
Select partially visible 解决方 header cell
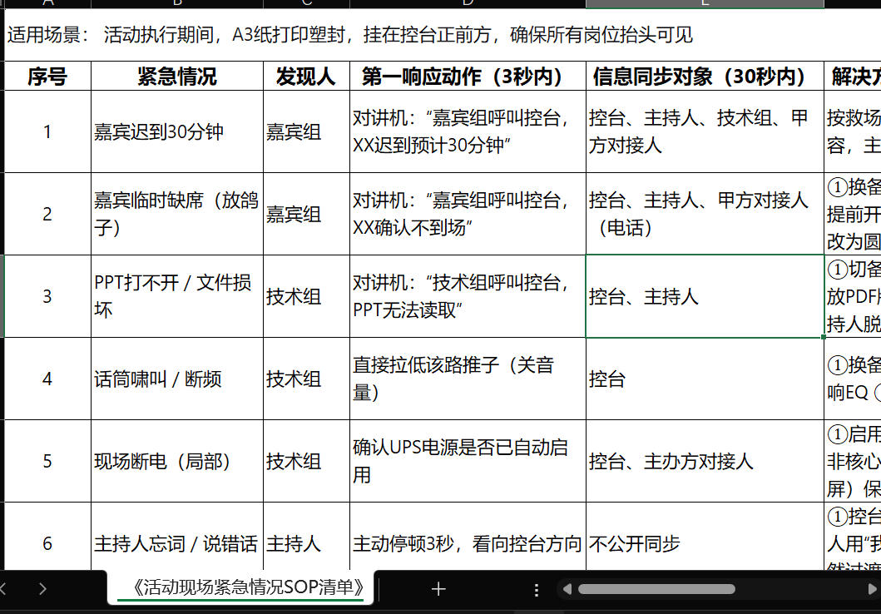[x=853, y=76]
